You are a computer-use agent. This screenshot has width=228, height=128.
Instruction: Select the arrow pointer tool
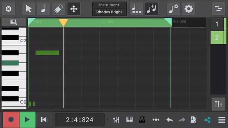28,9
